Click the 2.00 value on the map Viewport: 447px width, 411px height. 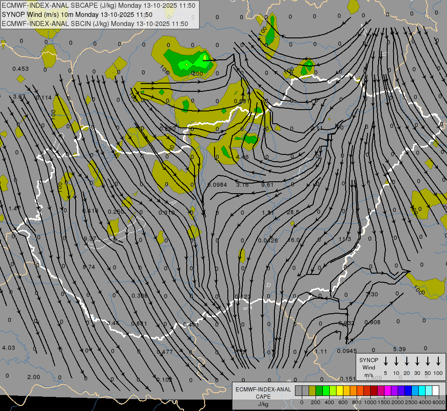pos(34,377)
